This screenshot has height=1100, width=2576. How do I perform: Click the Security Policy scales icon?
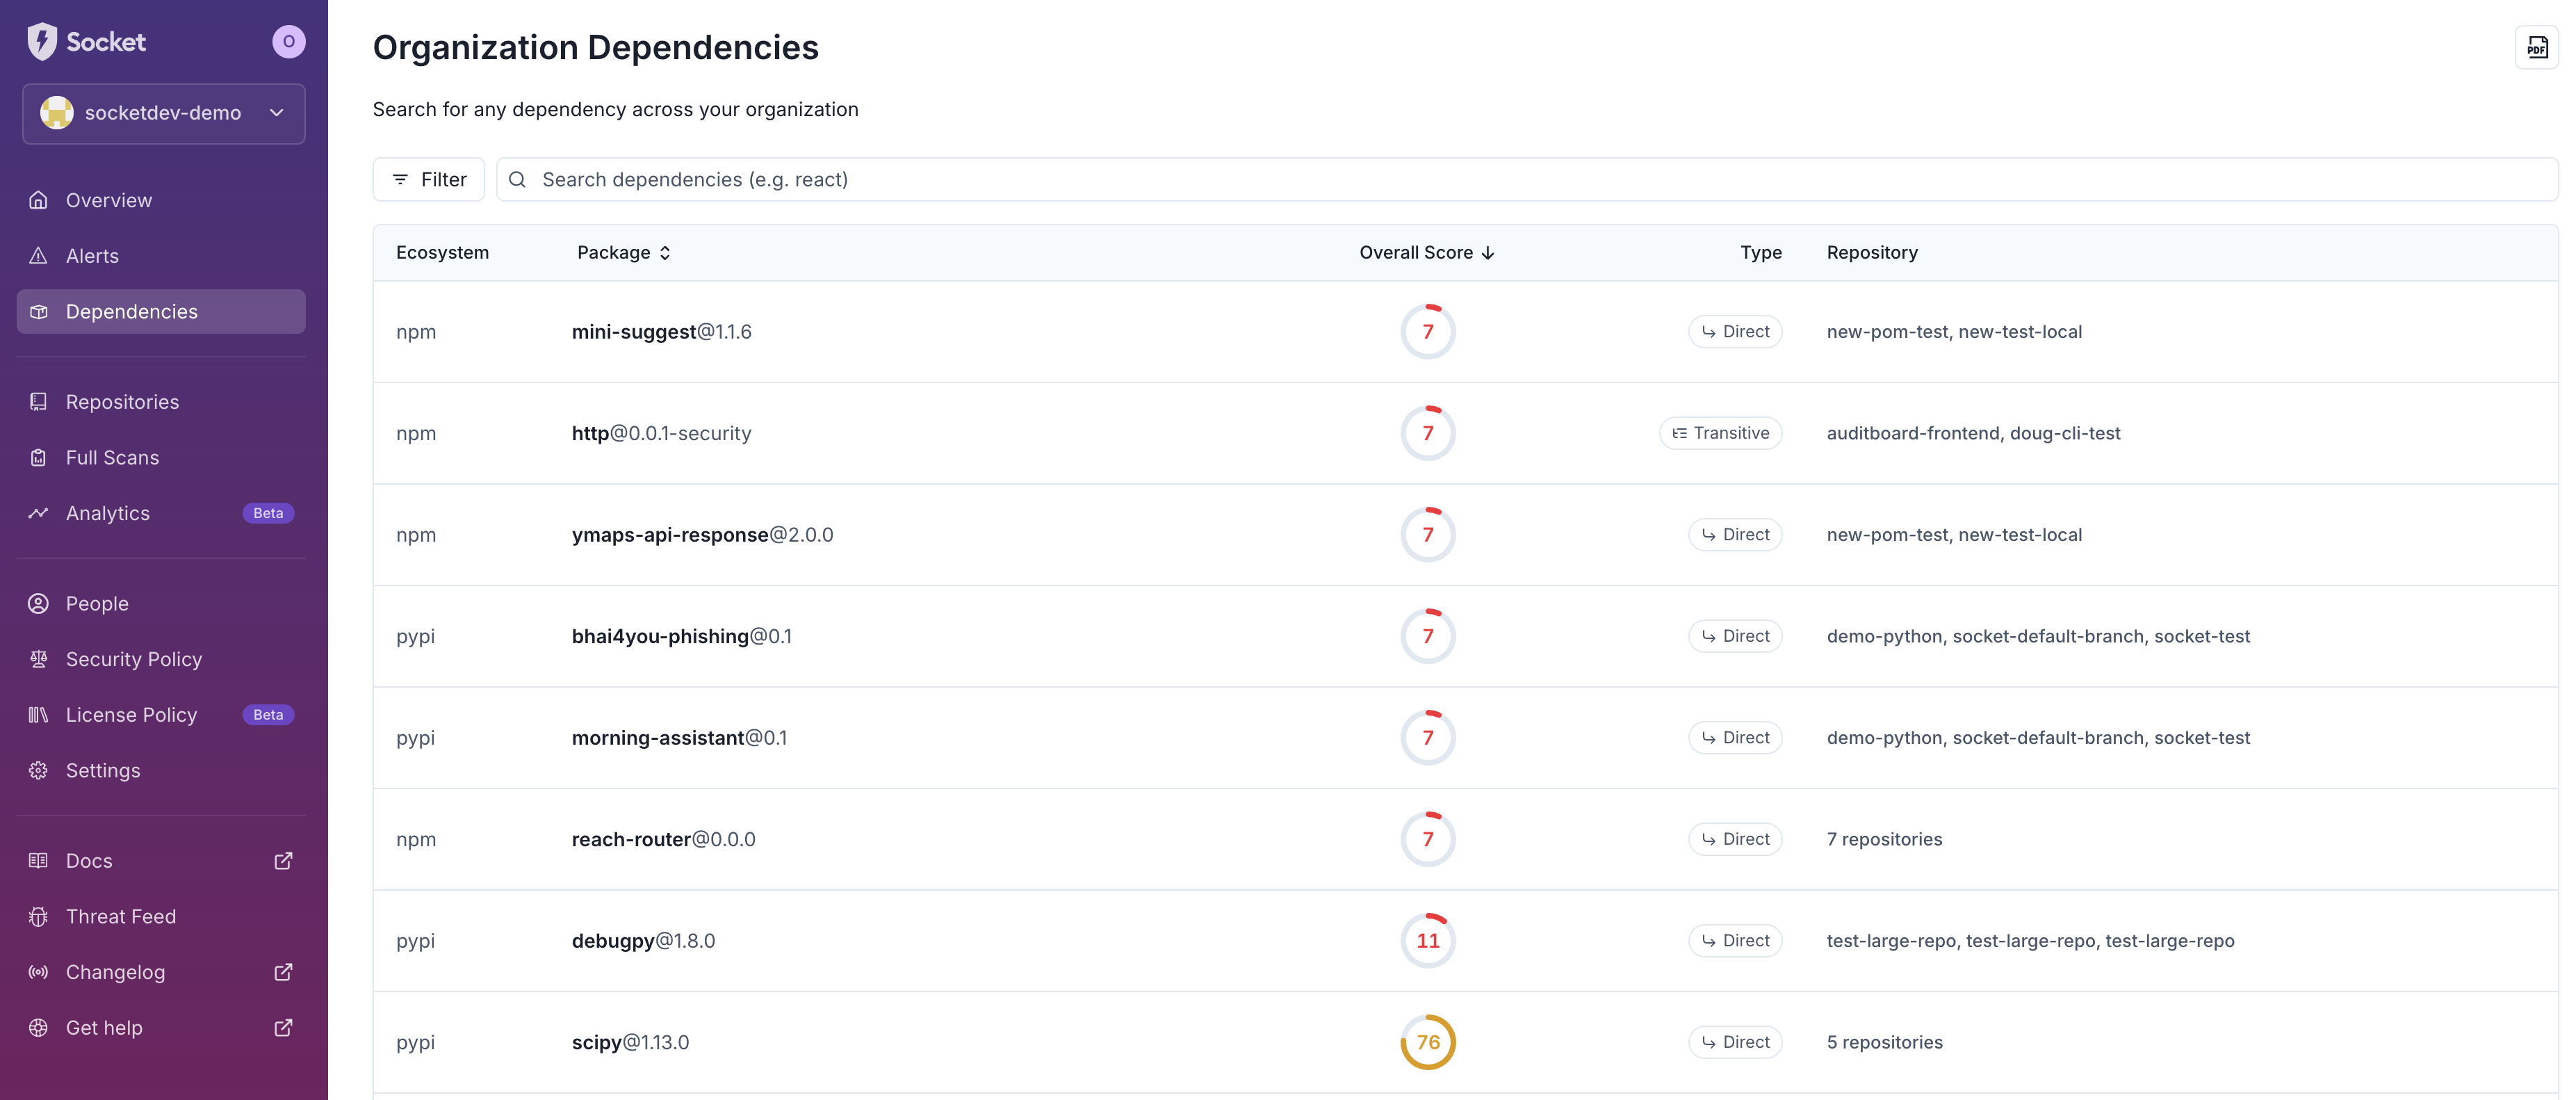point(38,659)
